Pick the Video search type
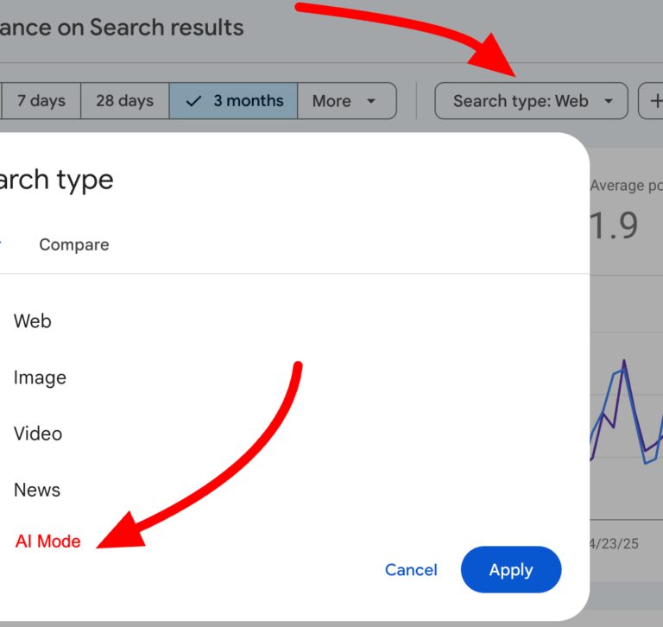This screenshot has height=627, width=663. click(x=38, y=434)
